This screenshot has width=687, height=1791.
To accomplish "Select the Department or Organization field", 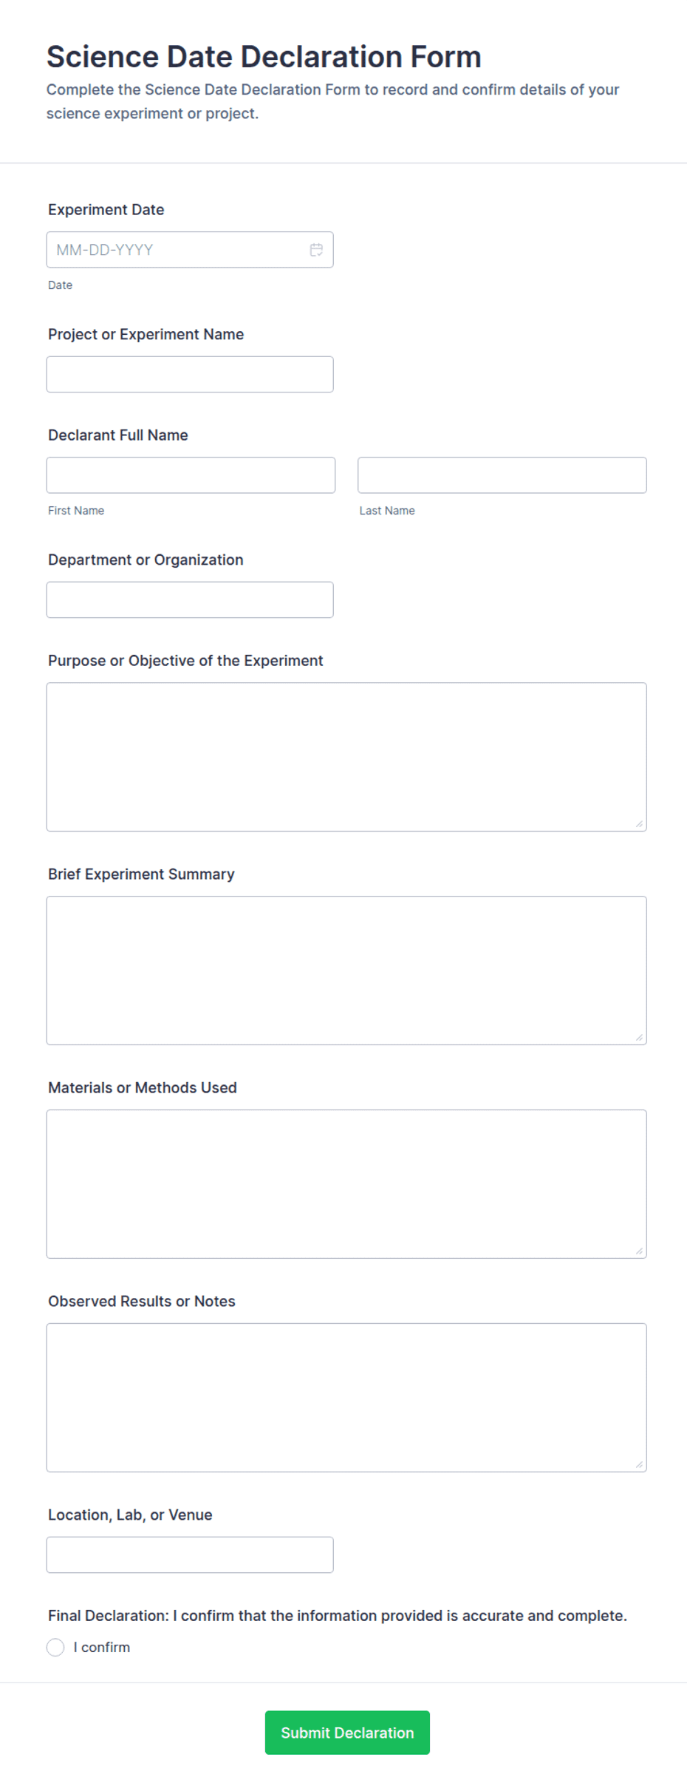I will (190, 599).
